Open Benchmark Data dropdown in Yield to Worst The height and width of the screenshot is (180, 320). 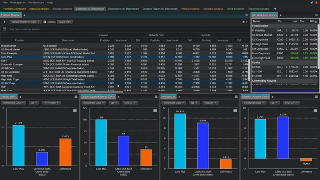[x=13, y=103]
